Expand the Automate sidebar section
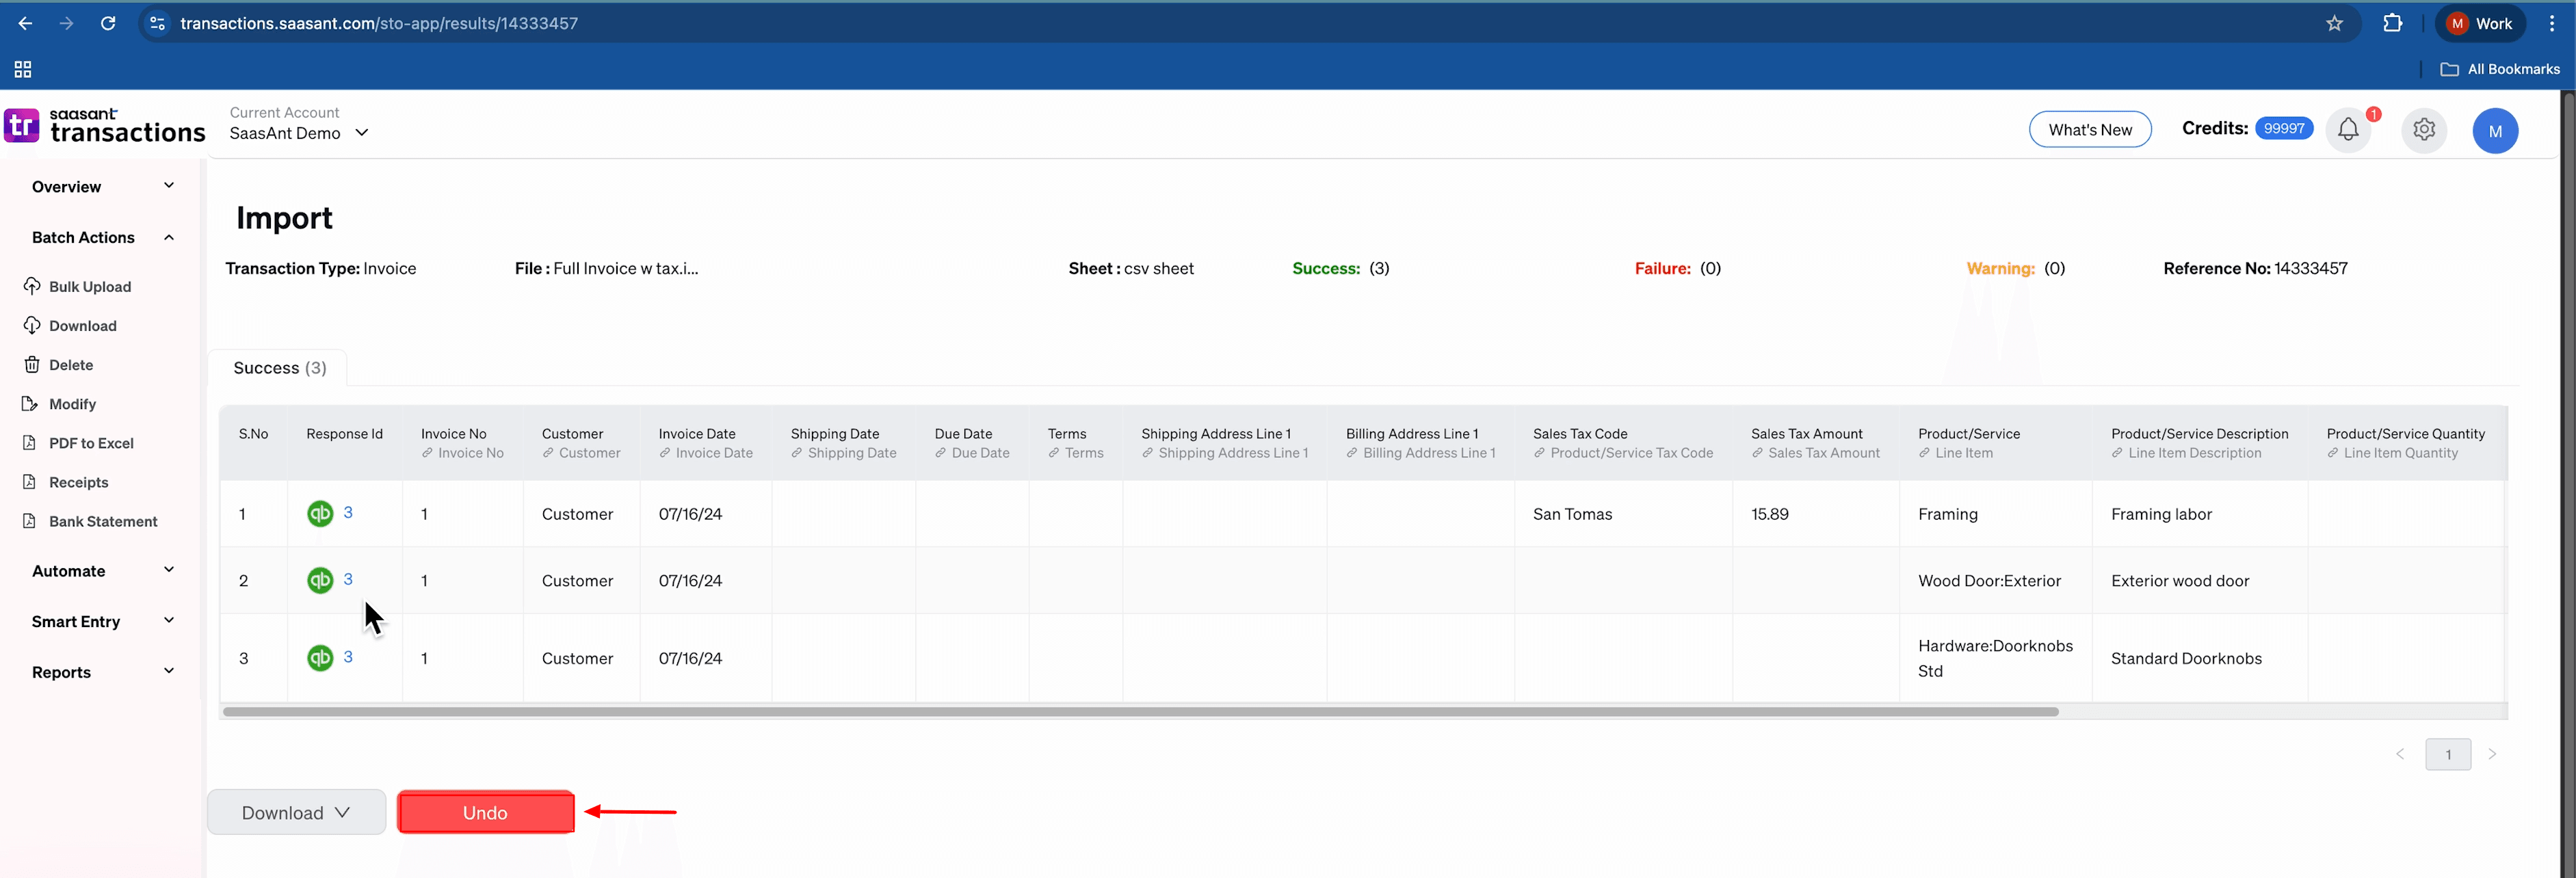 102,571
